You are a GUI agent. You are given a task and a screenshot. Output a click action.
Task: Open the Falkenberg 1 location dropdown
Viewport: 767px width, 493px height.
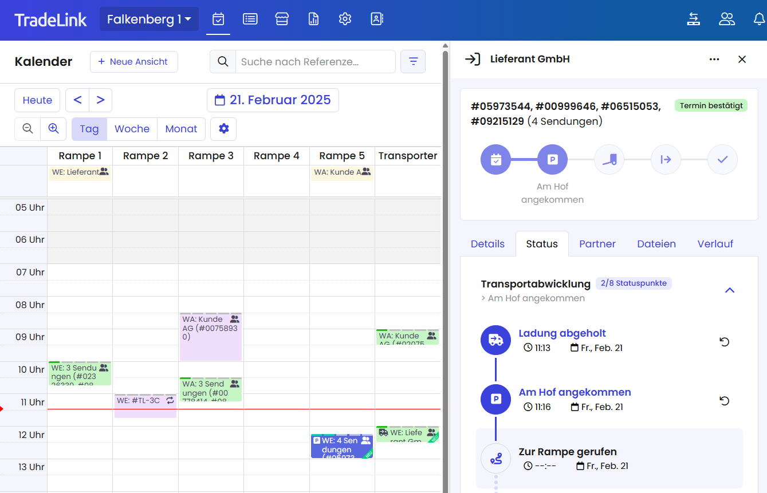point(149,19)
